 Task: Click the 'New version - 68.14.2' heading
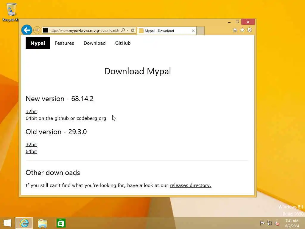click(60, 99)
